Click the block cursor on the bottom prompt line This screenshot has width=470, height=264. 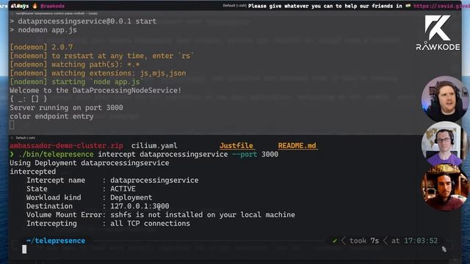(x=24, y=249)
